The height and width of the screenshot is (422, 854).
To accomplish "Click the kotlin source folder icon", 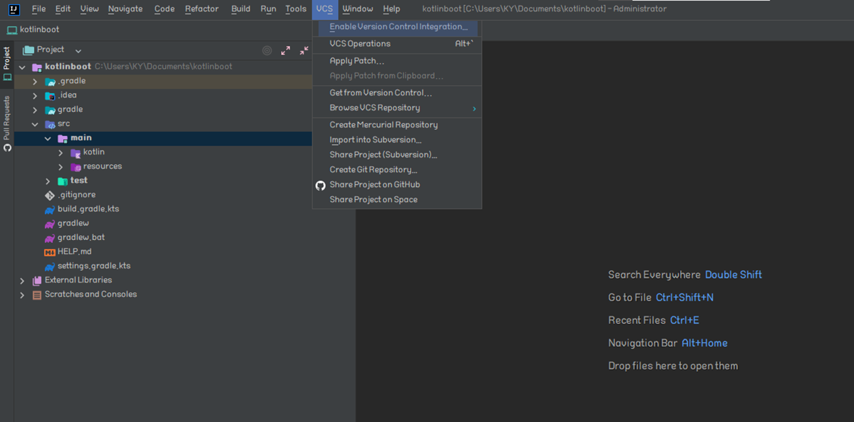I will [x=76, y=153].
